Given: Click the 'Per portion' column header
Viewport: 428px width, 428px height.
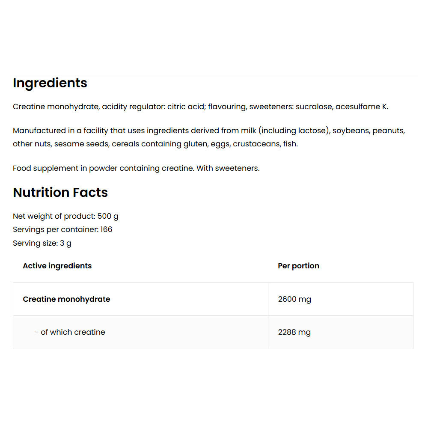Looking at the screenshot, I should pyautogui.click(x=298, y=266).
